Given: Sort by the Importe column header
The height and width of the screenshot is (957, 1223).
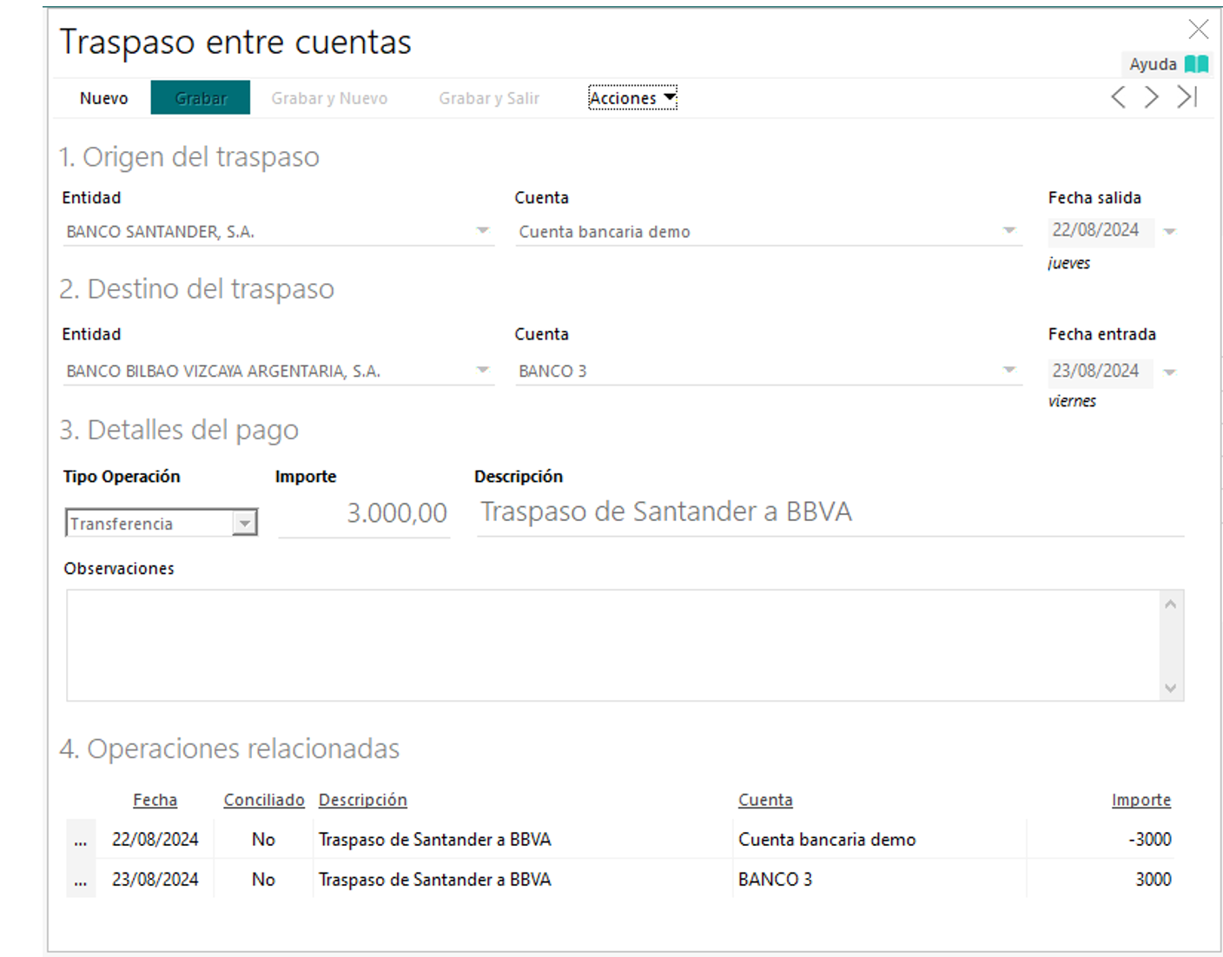Looking at the screenshot, I should tap(1141, 800).
